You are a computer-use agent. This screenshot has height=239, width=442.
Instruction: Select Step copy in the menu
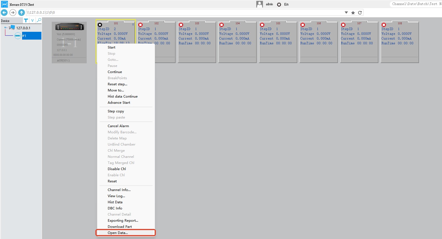(x=126, y=111)
